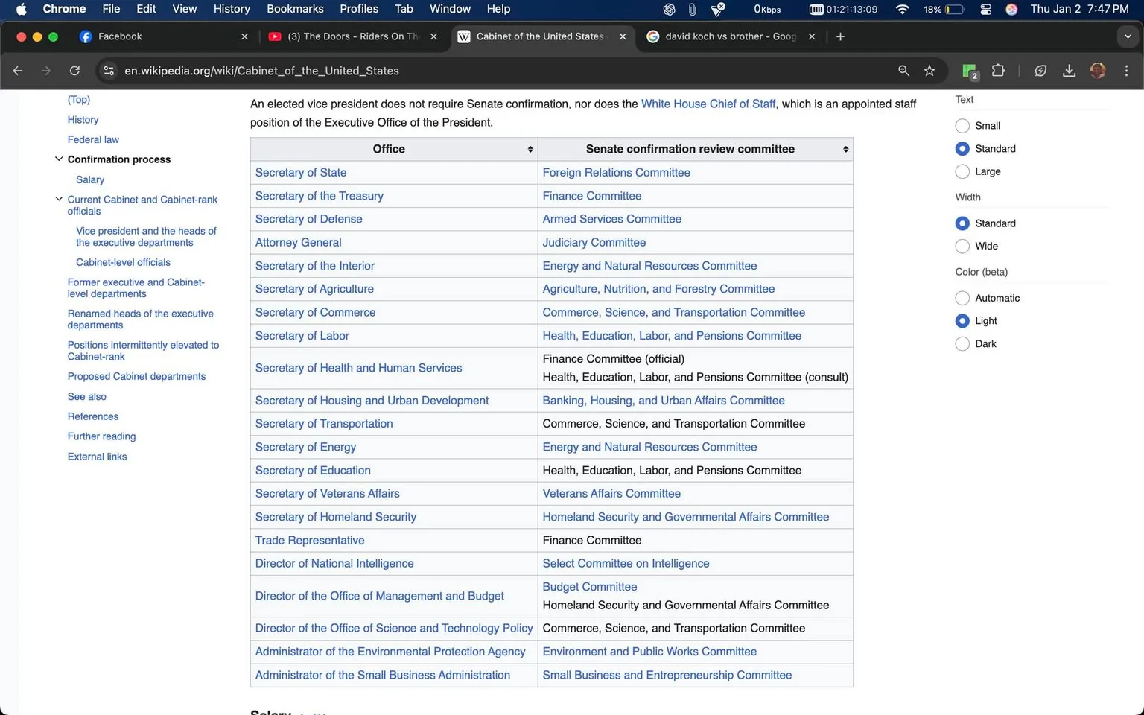Open the Chrome extensions puzzle icon
The width and height of the screenshot is (1144, 715).
[998, 70]
